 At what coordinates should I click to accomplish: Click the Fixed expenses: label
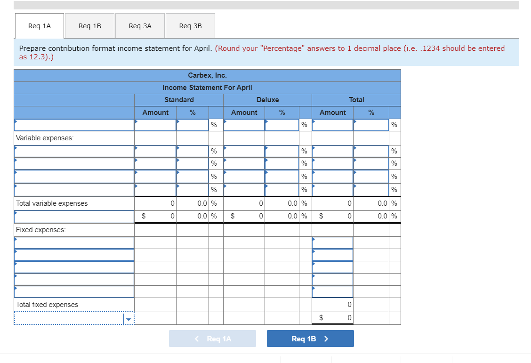(40, 230)
